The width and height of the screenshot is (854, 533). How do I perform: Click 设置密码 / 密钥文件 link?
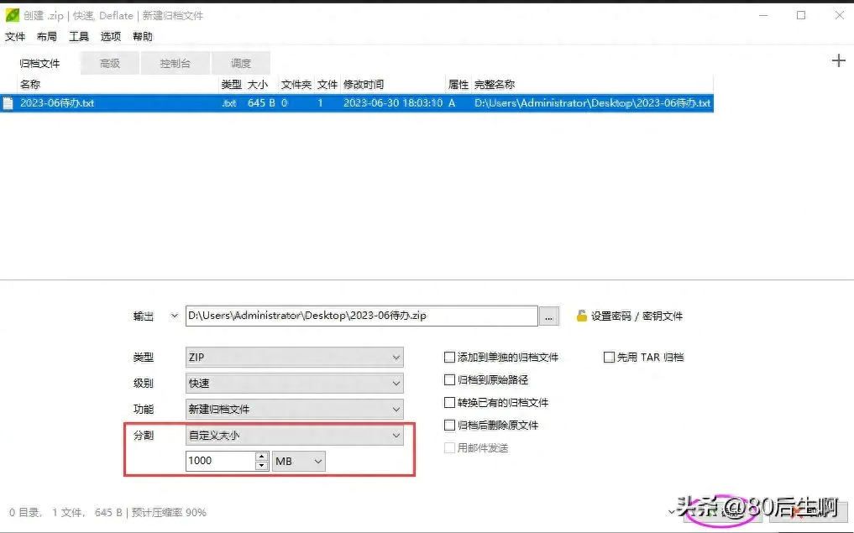(x=637, y=316)
